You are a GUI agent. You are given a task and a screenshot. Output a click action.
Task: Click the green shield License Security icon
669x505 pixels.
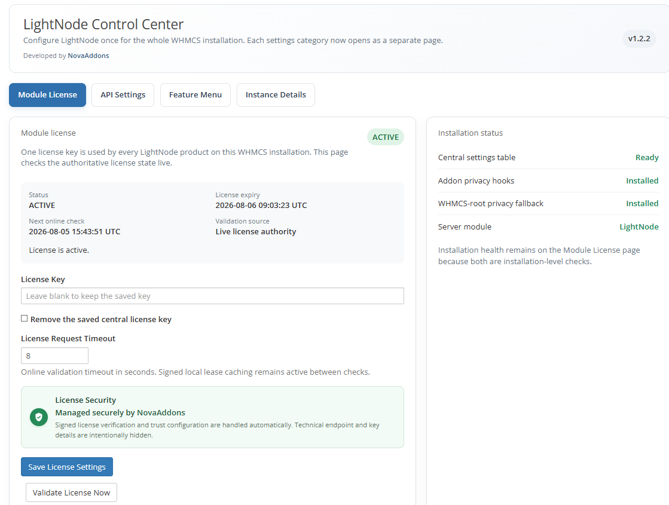click(39, 417)
